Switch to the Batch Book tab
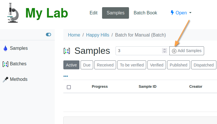Image resolution: width=217 pixels, height=124 pixels. 145,13
